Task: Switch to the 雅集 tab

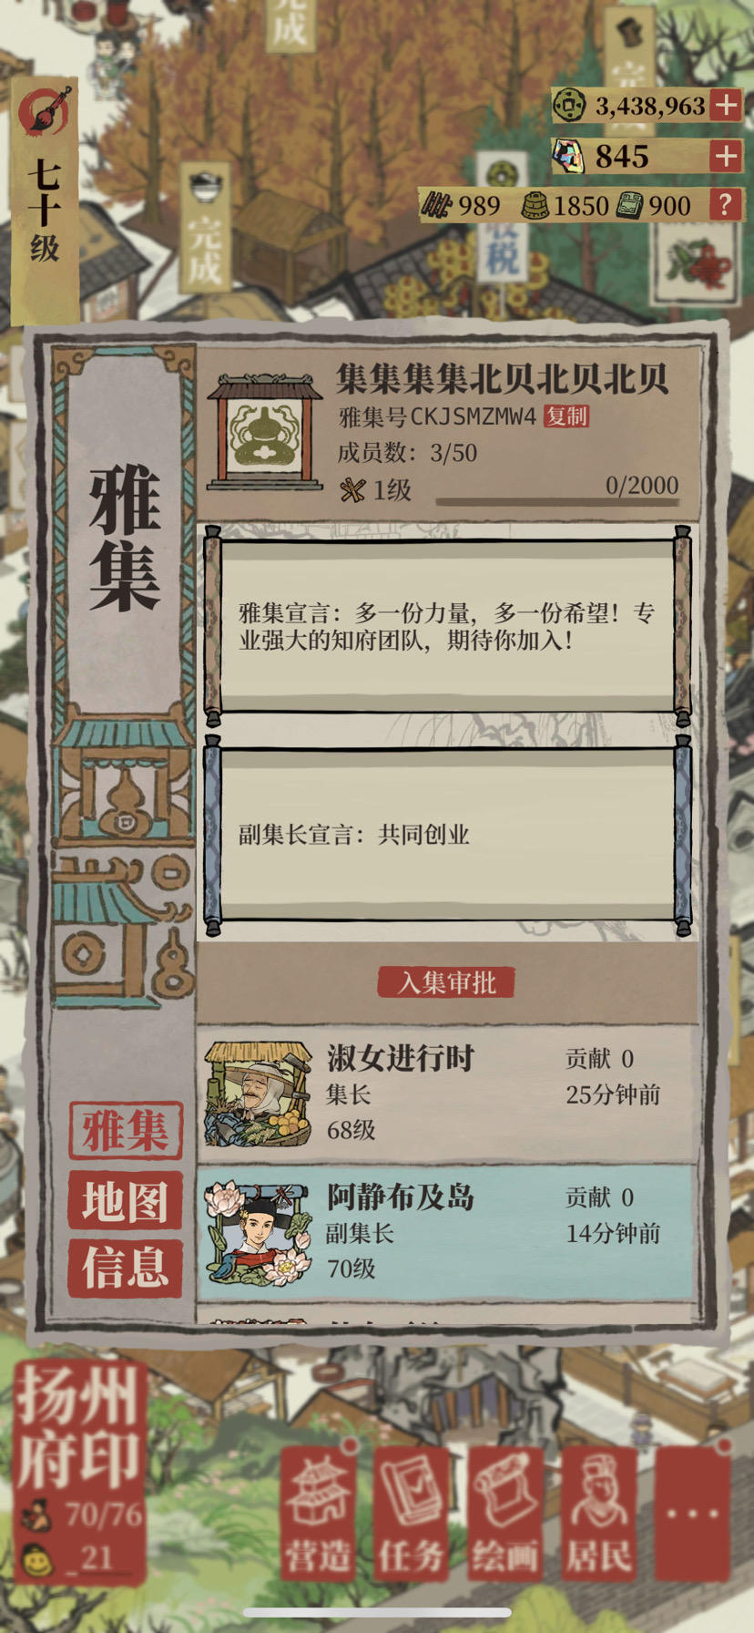Action: tap(126, 1131)
